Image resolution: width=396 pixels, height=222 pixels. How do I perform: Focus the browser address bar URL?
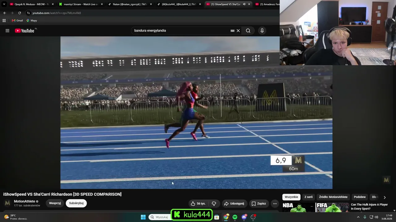point(57,13)
